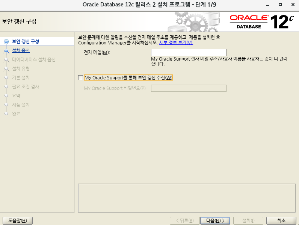Image resolution: width=299 pixels, height=225 pixels.
Task: Click the 보안 갱신 구성 page heading
Action: tap(19, 21)
